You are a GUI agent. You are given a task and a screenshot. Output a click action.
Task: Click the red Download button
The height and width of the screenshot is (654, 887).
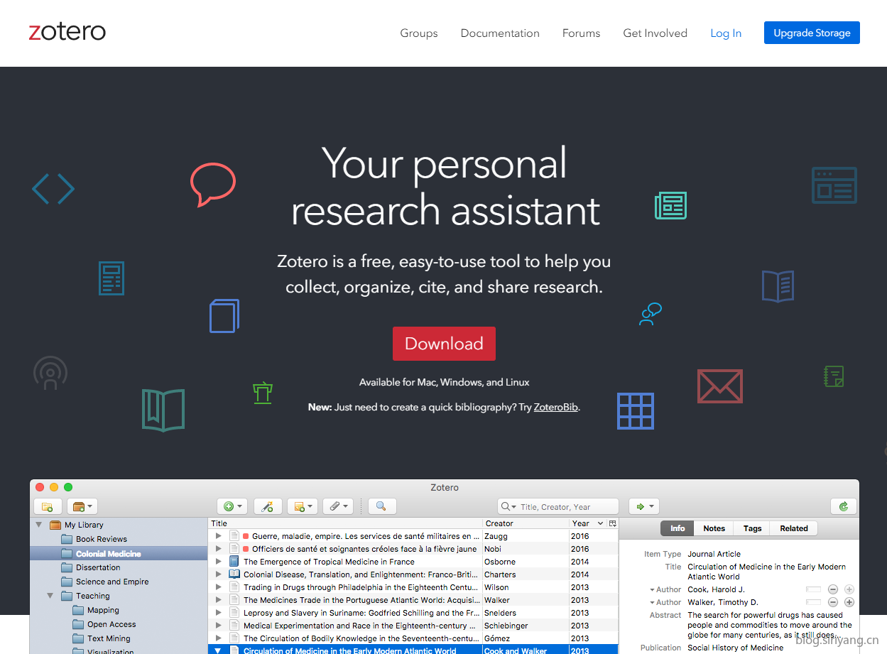[x=444, y=344]
